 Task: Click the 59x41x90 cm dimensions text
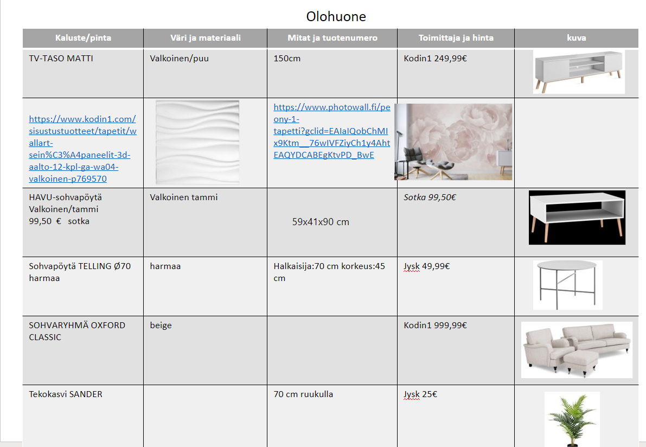click(x=321, y=222)
